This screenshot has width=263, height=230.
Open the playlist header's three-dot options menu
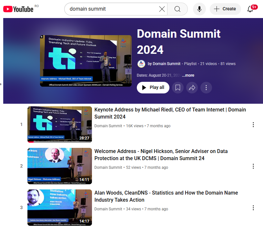pyautogui.click(x=206, y=88)
